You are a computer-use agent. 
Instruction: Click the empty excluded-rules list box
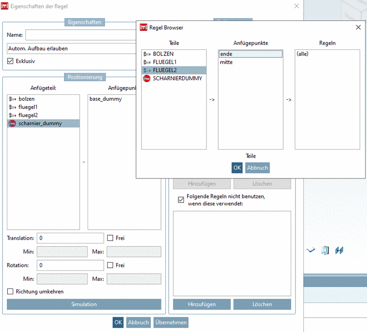(x=232, y=253)
